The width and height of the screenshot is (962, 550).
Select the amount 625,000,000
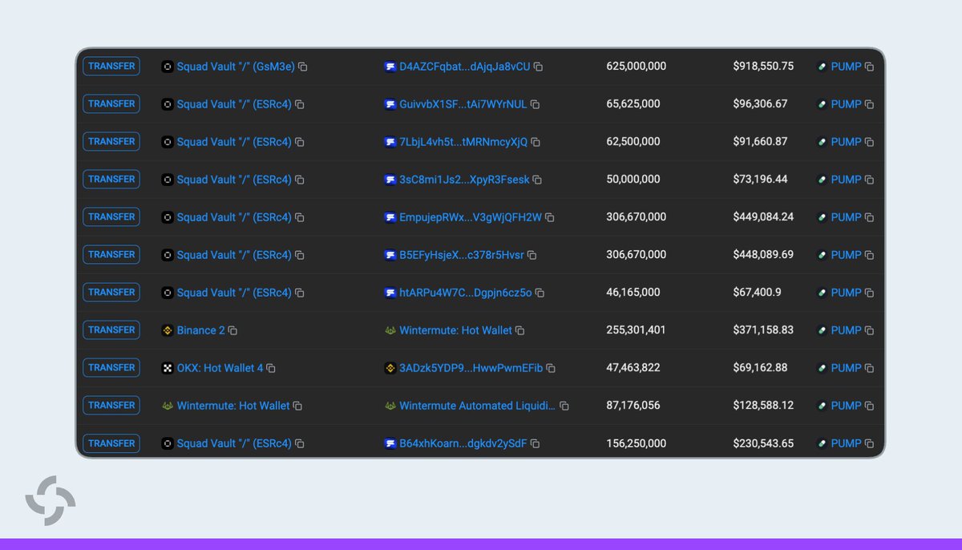click(x=637, y=67)
